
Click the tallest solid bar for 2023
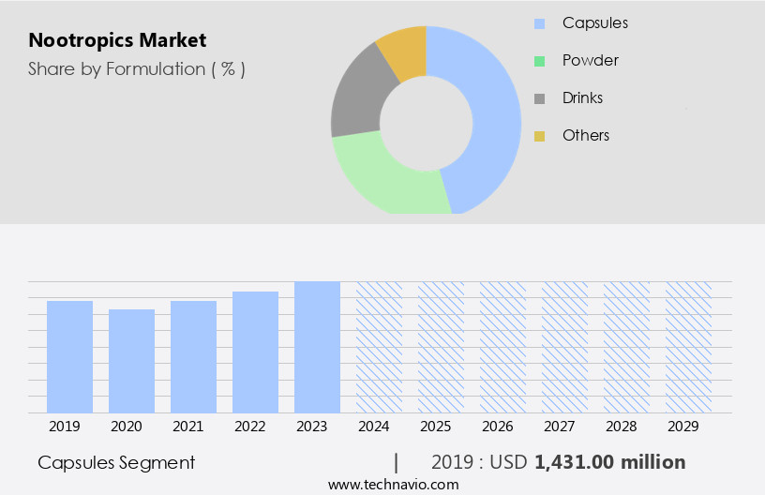click(317, 347)
